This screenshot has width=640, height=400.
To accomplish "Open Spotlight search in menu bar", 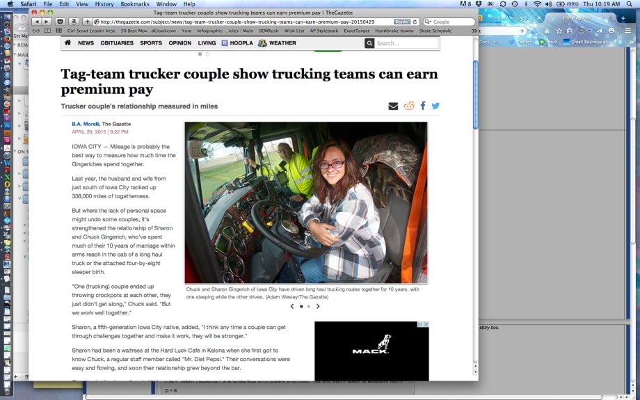I will (x=630, y=3).
